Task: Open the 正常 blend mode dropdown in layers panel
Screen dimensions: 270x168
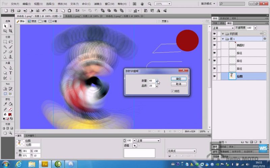Action: 223,28
